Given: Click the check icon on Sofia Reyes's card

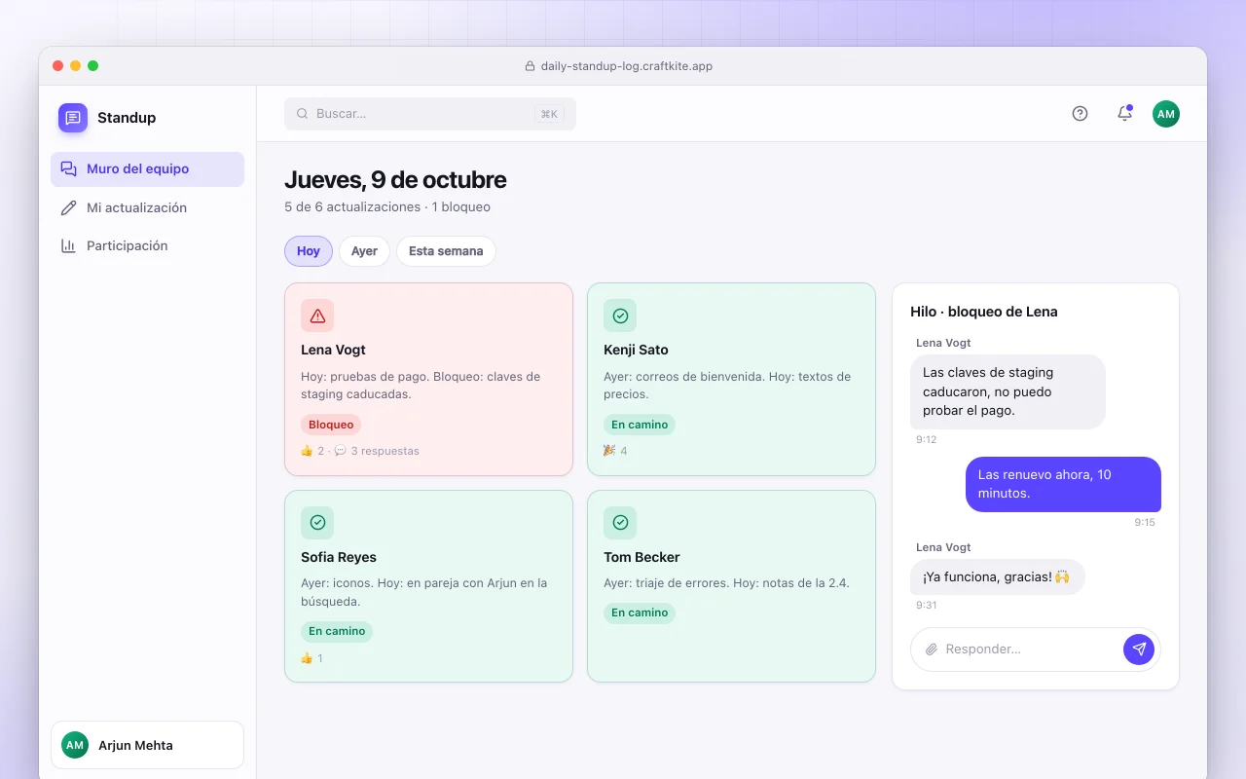Looking at the screenshot, I should pos(317,523).
